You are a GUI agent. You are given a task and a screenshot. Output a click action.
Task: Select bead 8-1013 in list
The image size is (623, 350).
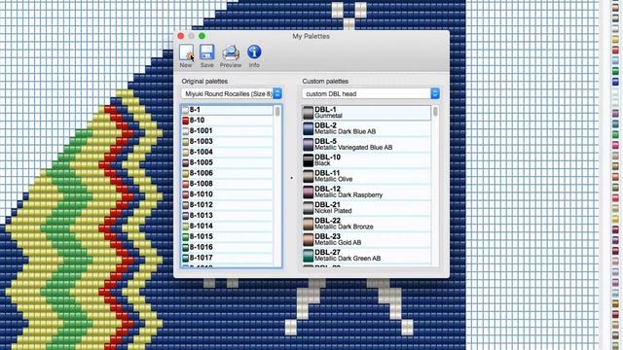227,216
